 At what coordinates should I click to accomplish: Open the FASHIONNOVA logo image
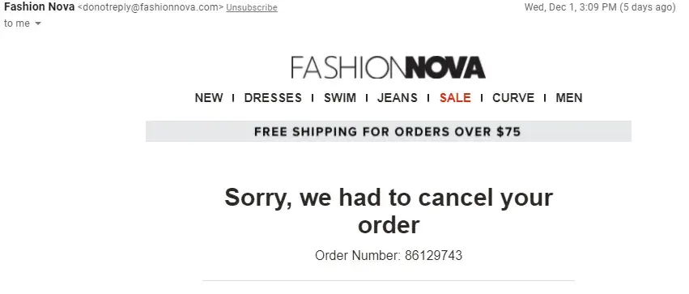click(x=388, y=67)
